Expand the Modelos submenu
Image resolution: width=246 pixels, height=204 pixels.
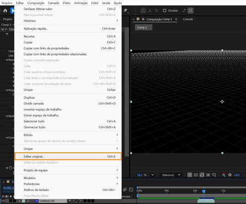pyautogui.click(x=68, y=178)
